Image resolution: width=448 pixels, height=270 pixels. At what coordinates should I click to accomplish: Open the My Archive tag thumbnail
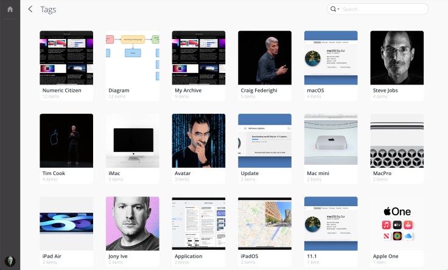click(x=198, y=58)
